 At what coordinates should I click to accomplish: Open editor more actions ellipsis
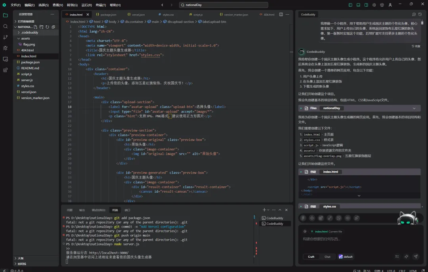coord(287,15)
